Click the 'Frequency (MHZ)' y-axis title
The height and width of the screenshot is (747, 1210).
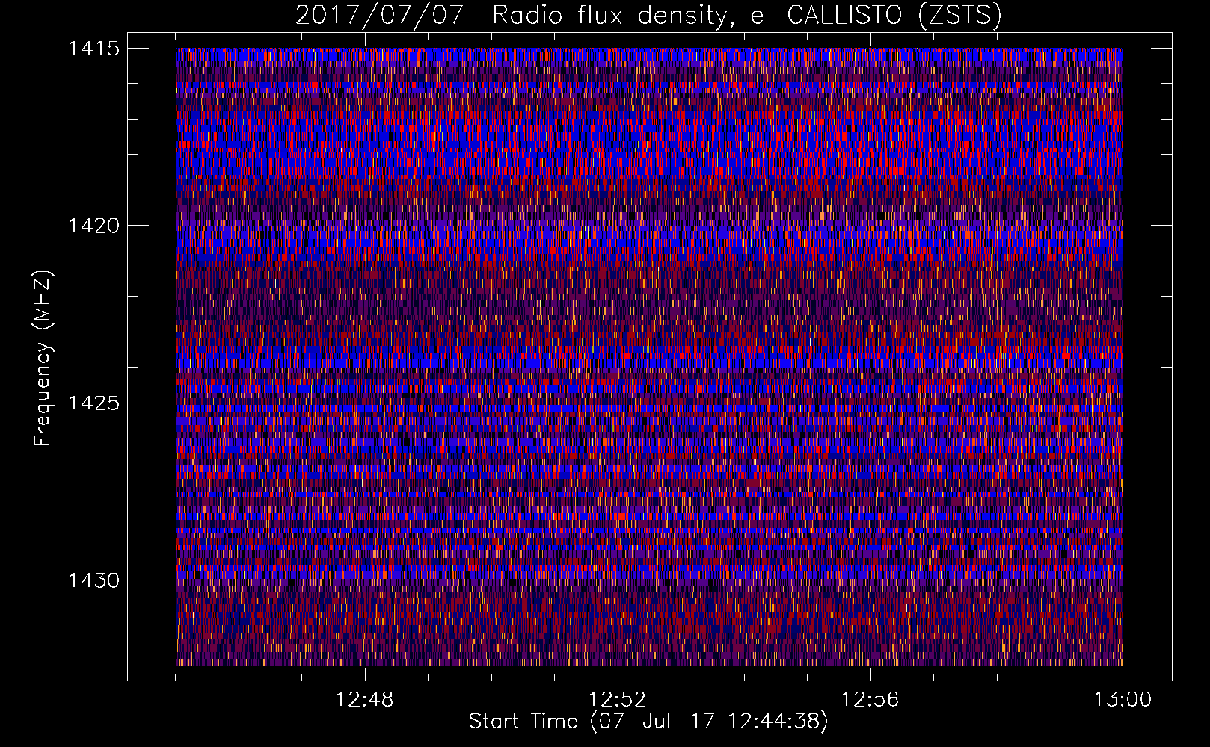click(x=43, y=359)
